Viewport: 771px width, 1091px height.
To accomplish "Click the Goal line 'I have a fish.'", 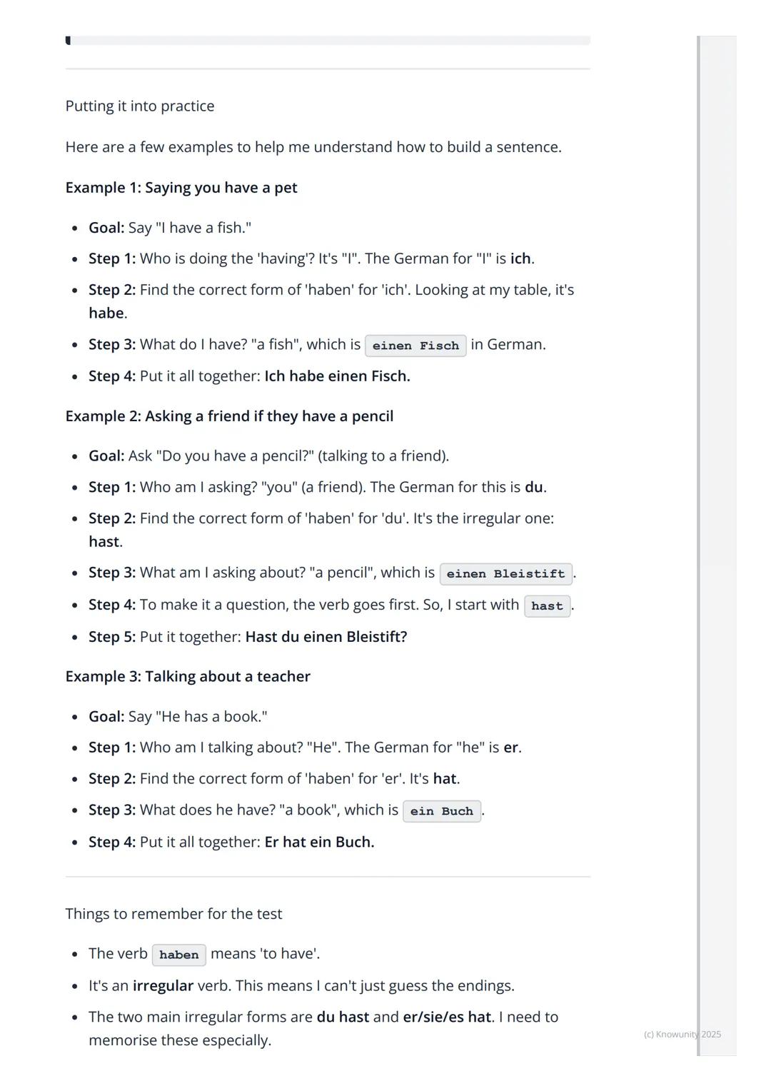I will (170, 228).
